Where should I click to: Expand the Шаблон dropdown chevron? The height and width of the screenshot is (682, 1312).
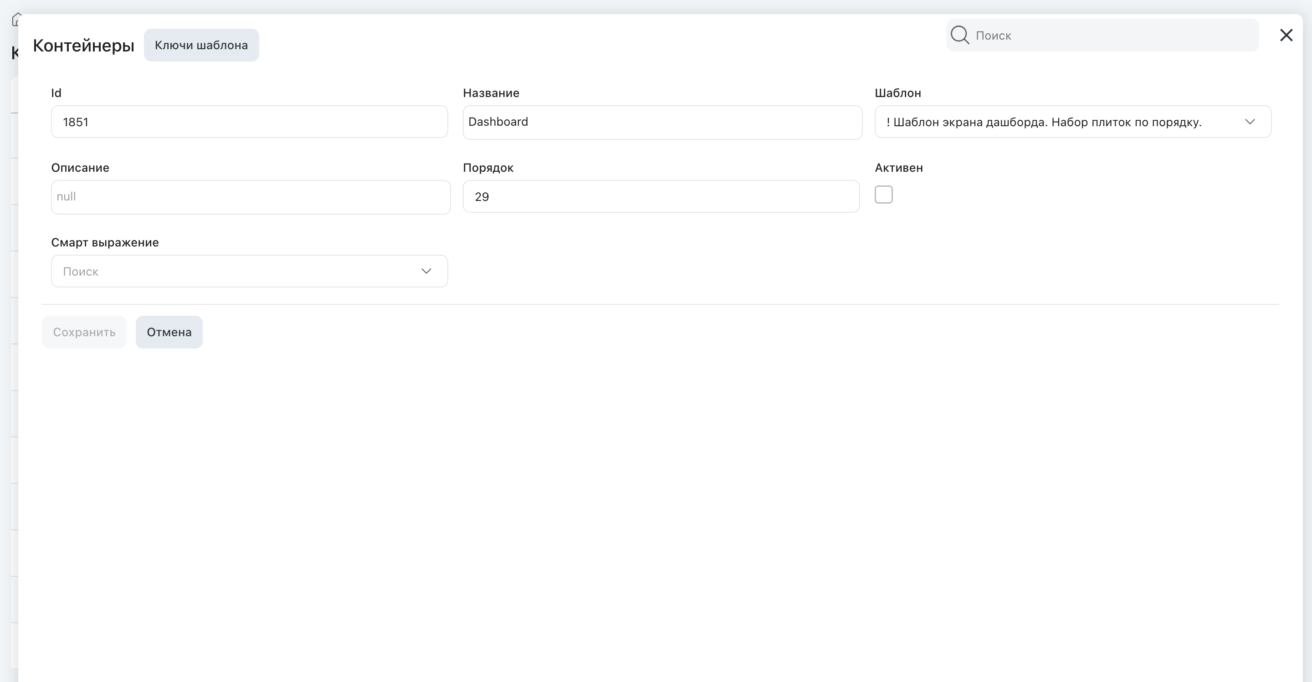coord(1249,122)
